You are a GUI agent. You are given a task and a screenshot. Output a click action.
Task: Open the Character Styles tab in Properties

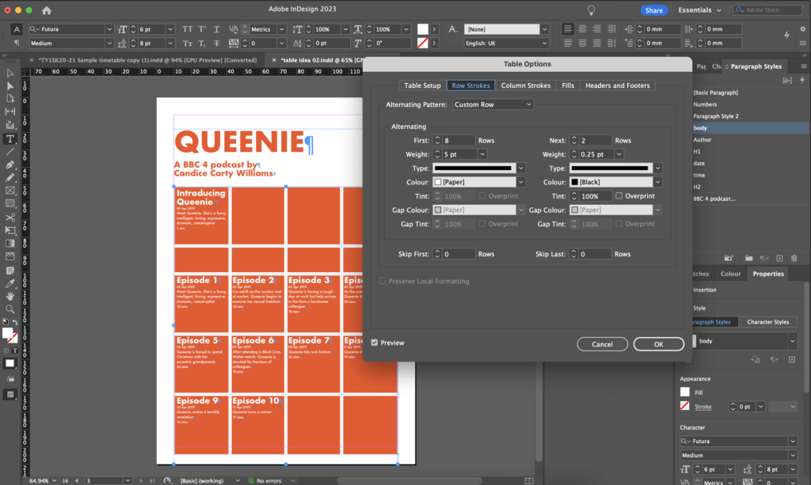767,322
